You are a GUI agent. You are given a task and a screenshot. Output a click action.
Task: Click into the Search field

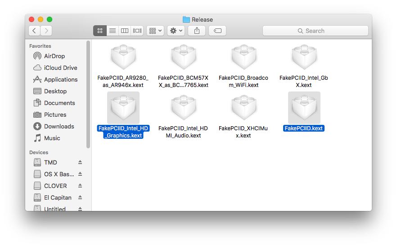coord(316,31)
